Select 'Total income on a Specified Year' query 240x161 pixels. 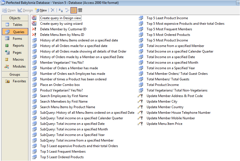click(x=171, y=68)
